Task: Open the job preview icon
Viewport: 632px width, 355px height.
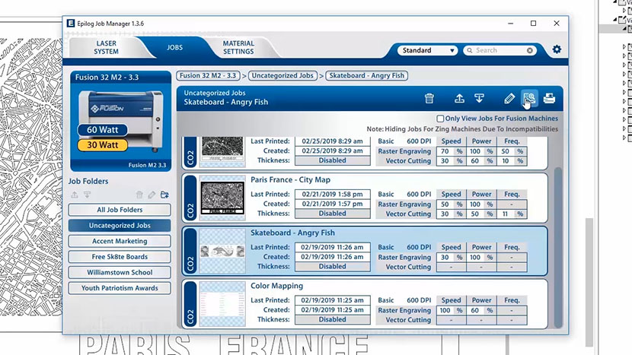Action: [529, 98]
